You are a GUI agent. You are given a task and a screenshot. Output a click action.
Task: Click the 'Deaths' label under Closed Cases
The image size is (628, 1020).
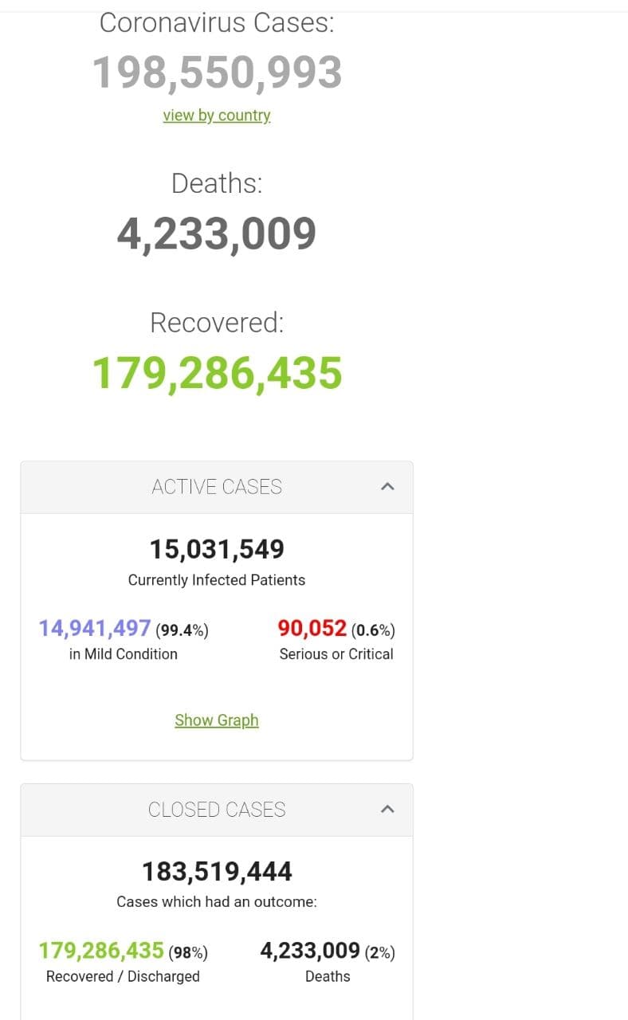click(328, 976)
